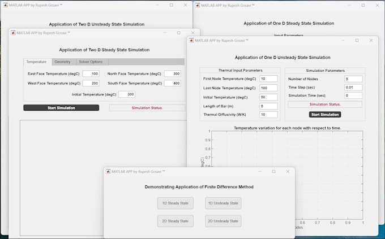Click the East Face Temperature input field
385x239 pixels.
(x=91, y=74)
